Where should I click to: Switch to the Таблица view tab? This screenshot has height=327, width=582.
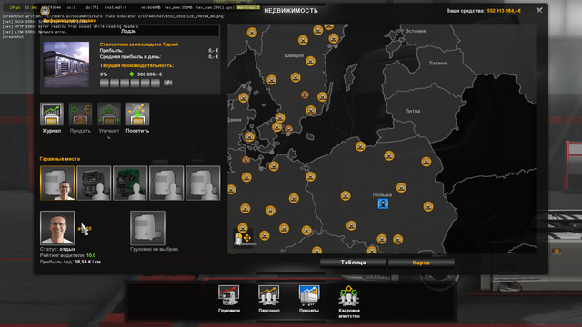click(353, 263)
